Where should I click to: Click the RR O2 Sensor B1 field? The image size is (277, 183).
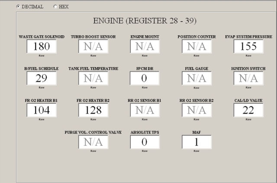(145, 110)
